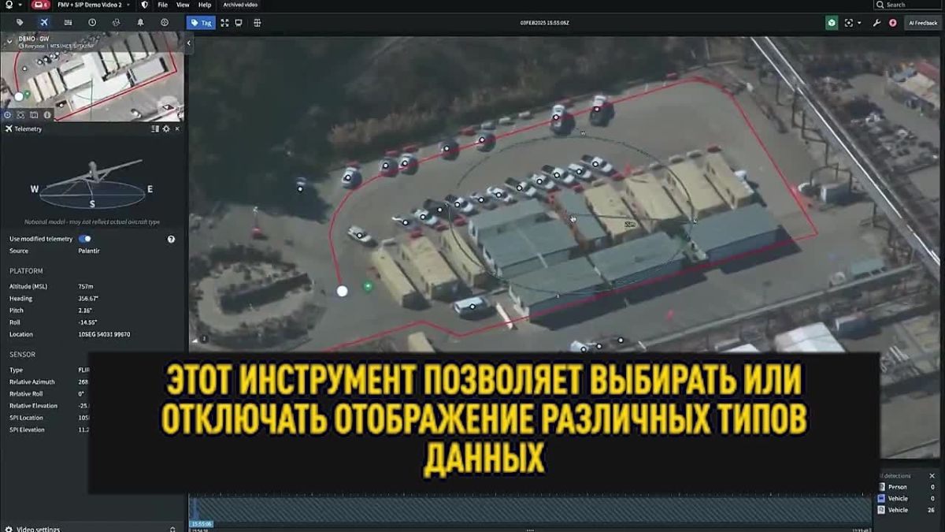Click the shield icon in the title bar
This screenshot has height=532, width=945.
click(144, 5)
